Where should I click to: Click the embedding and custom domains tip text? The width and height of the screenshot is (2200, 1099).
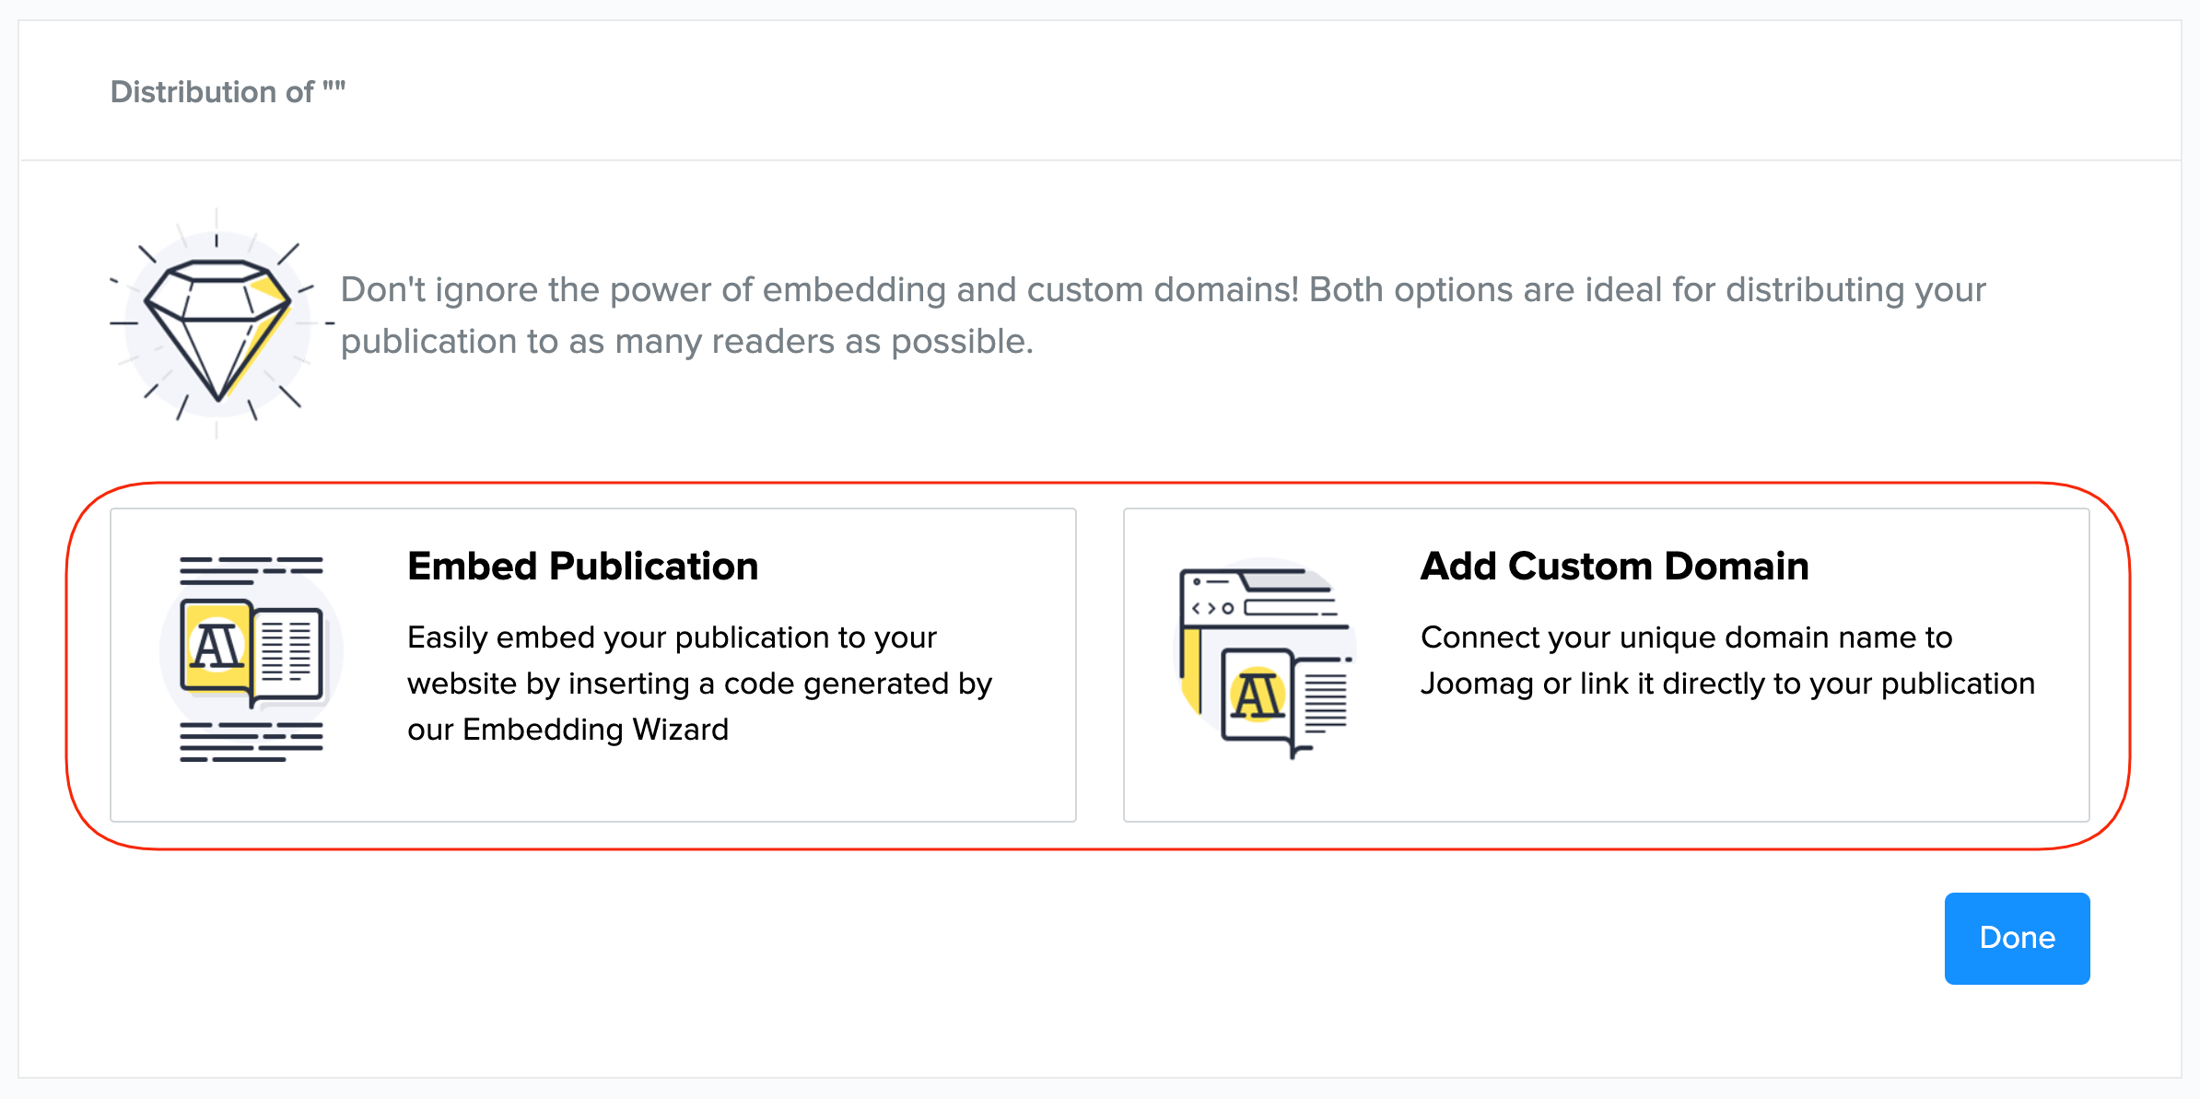pyautogui.click(x=1163, y=315)
